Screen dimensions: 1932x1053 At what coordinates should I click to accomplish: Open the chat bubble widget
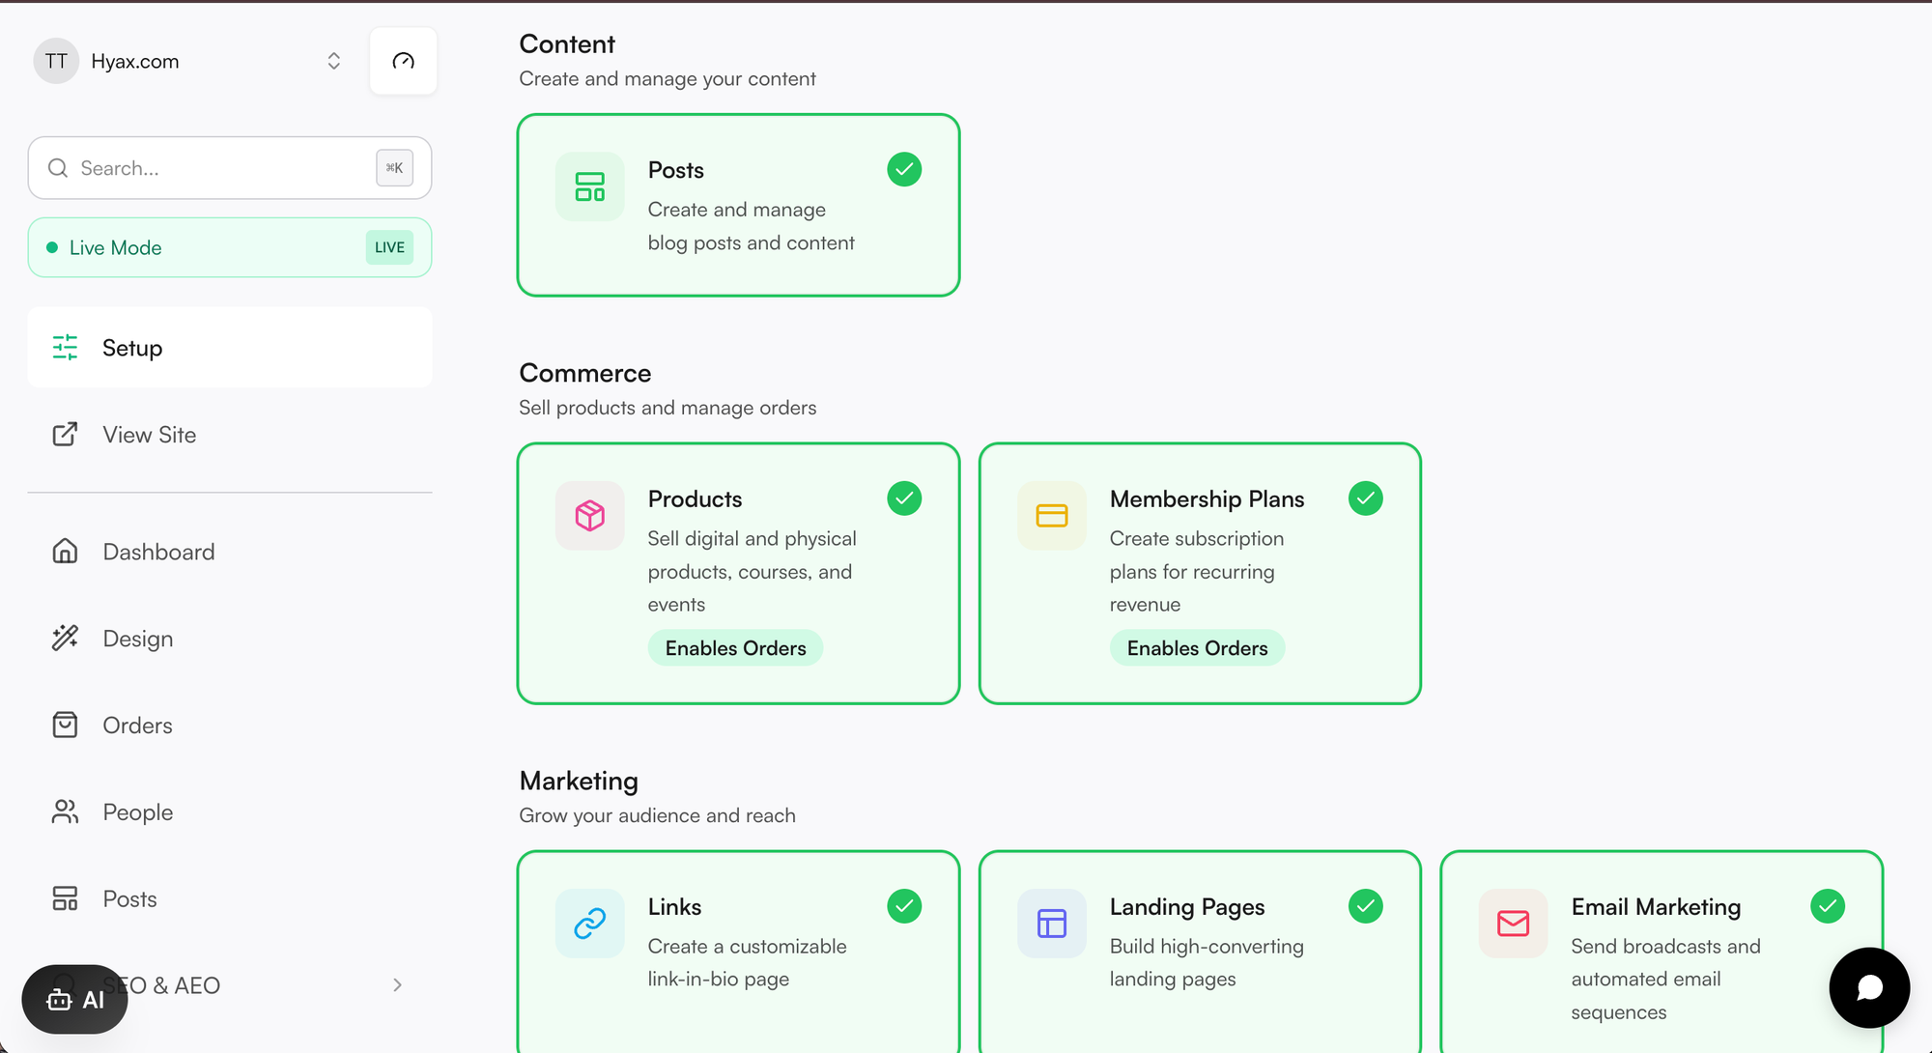point(1869,987)
